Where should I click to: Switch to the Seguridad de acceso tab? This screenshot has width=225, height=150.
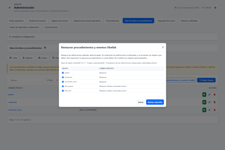tap(166, 21)
